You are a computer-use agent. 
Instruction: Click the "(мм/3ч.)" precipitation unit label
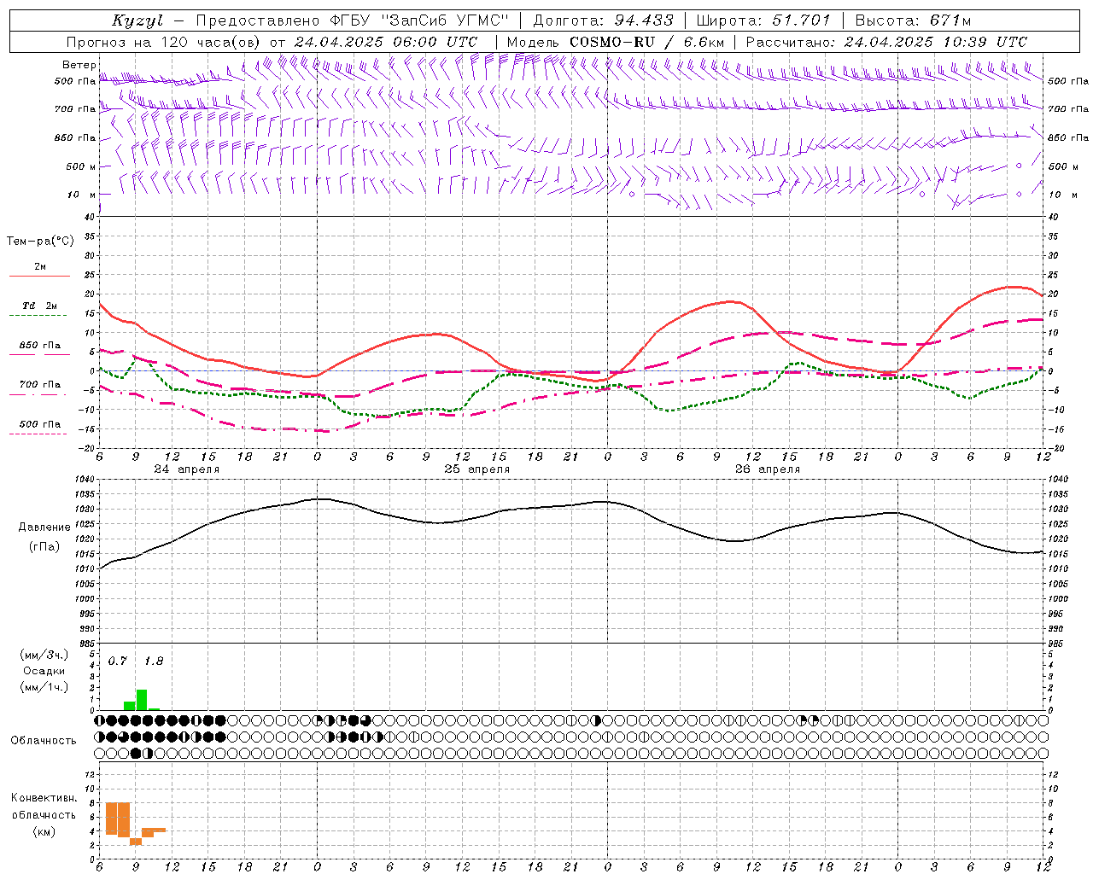pyautogui.click(x=44, y=655)
